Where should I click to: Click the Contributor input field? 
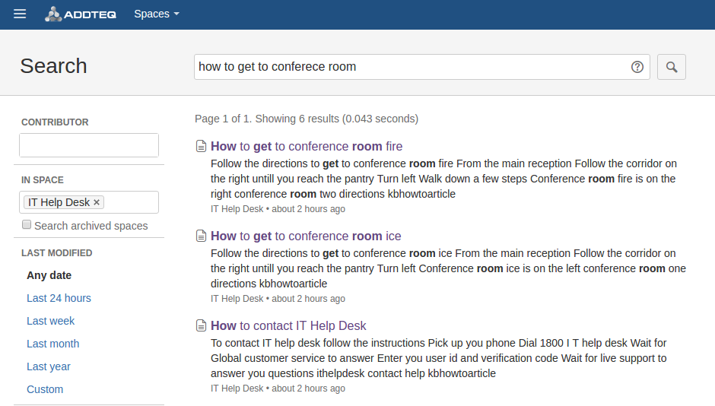click(x=88, y=145)
